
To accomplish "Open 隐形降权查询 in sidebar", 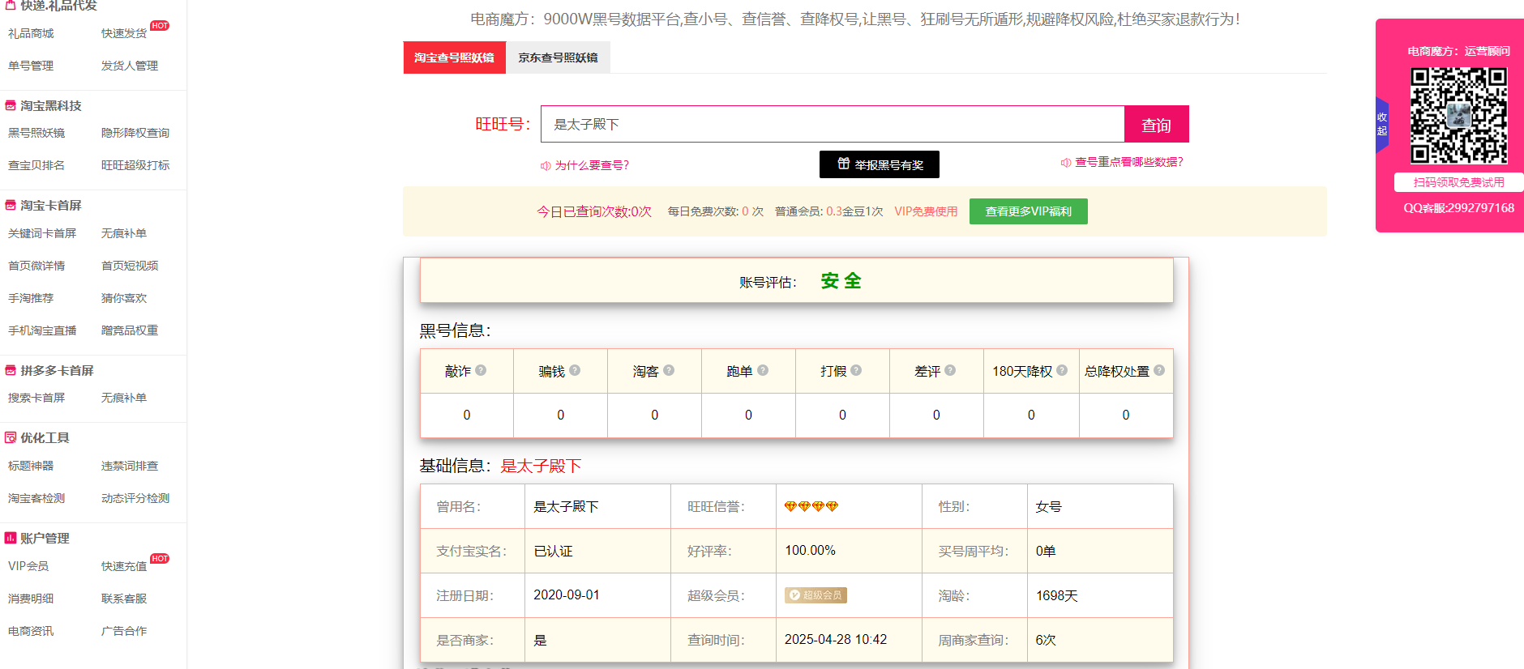I will [x=135, y=133].
